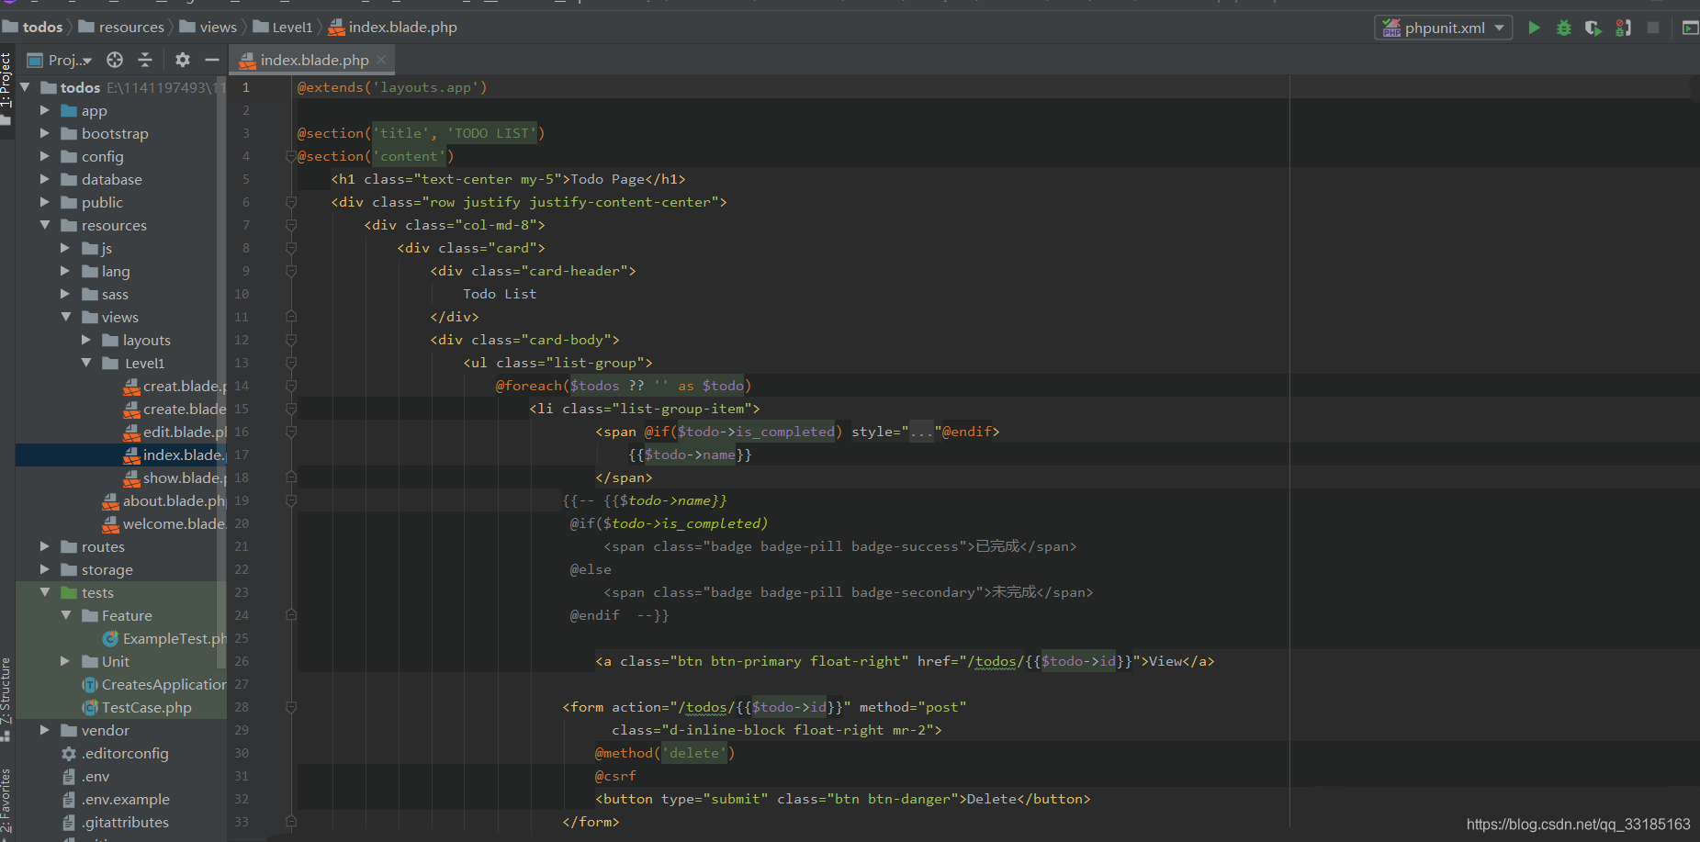1700x842 pixels.
Task: Locate current file with the crosshair icon
Action: click(115, 60)
